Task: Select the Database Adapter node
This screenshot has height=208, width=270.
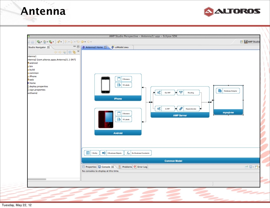Action: 228,91
